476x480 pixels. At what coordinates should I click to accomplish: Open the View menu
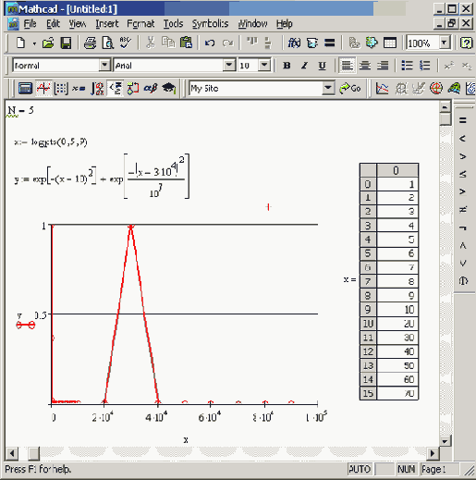pos(77,23)
